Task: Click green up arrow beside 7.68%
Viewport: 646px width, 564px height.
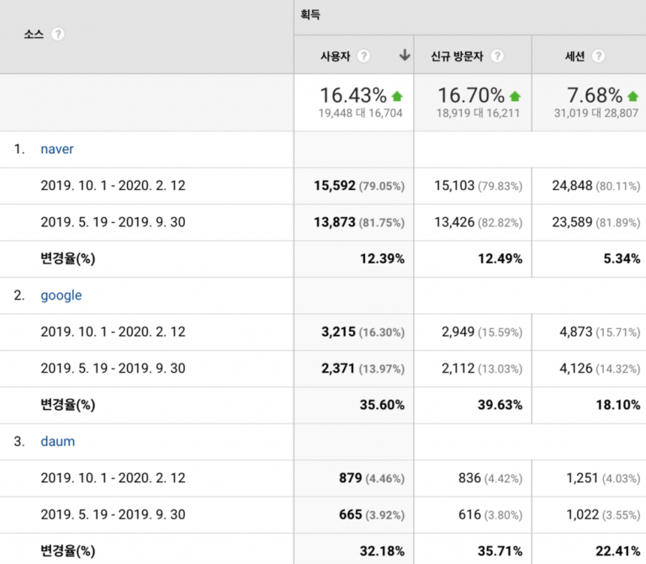Action: [632, 96]
